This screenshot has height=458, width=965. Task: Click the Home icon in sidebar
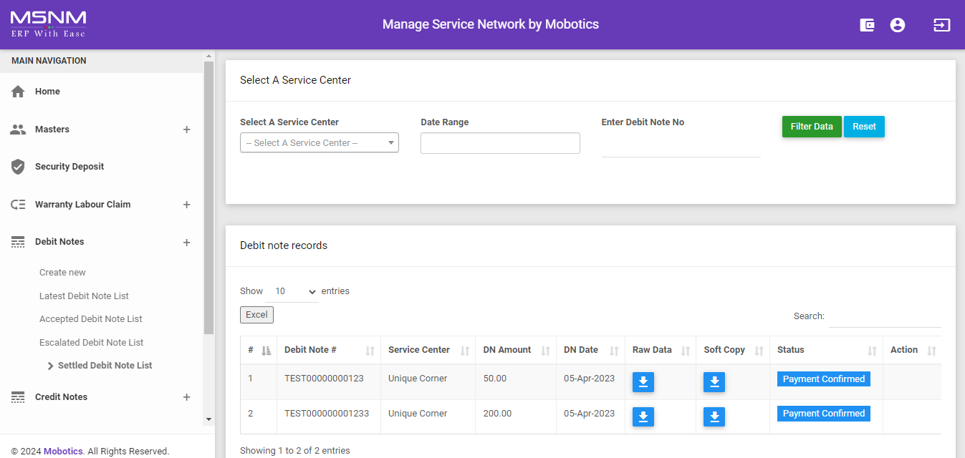click(x=18, y=92)
